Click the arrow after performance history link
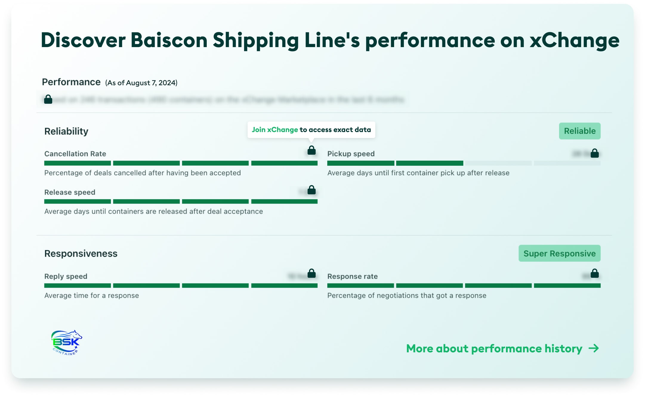Screen dimensions: 645x397 pyautogui.click(x=594, y=348)
